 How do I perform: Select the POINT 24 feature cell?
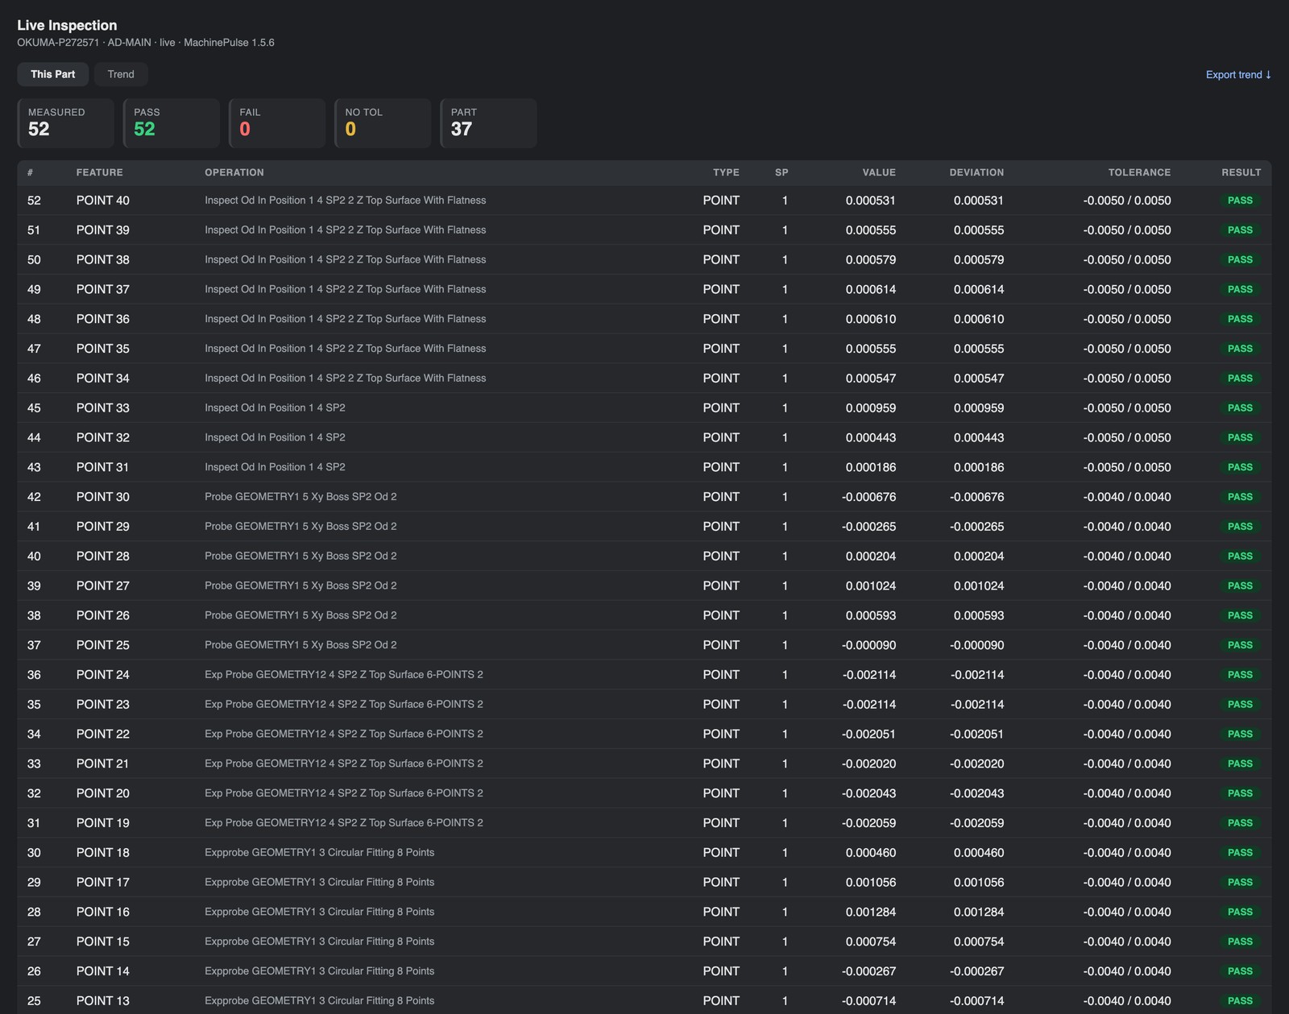pyautogui.click(x=103, y=675)
